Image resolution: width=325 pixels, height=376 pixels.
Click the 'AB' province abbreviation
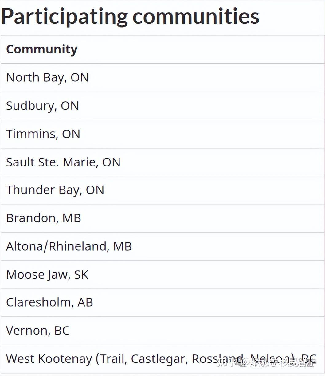85,302
